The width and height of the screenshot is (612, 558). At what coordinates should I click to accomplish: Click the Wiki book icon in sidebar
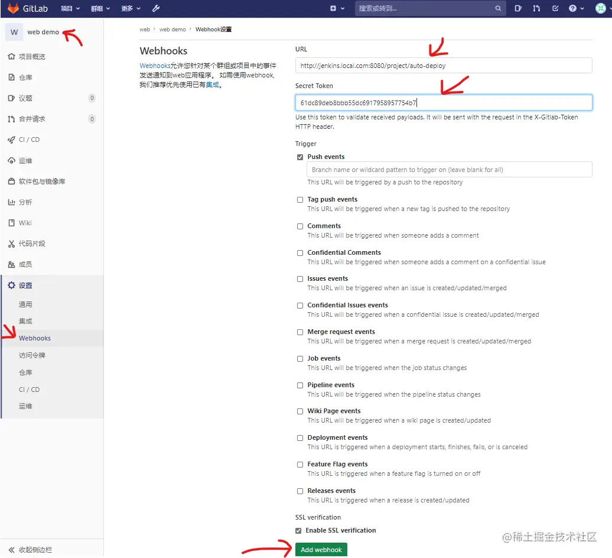pos(11,223)
